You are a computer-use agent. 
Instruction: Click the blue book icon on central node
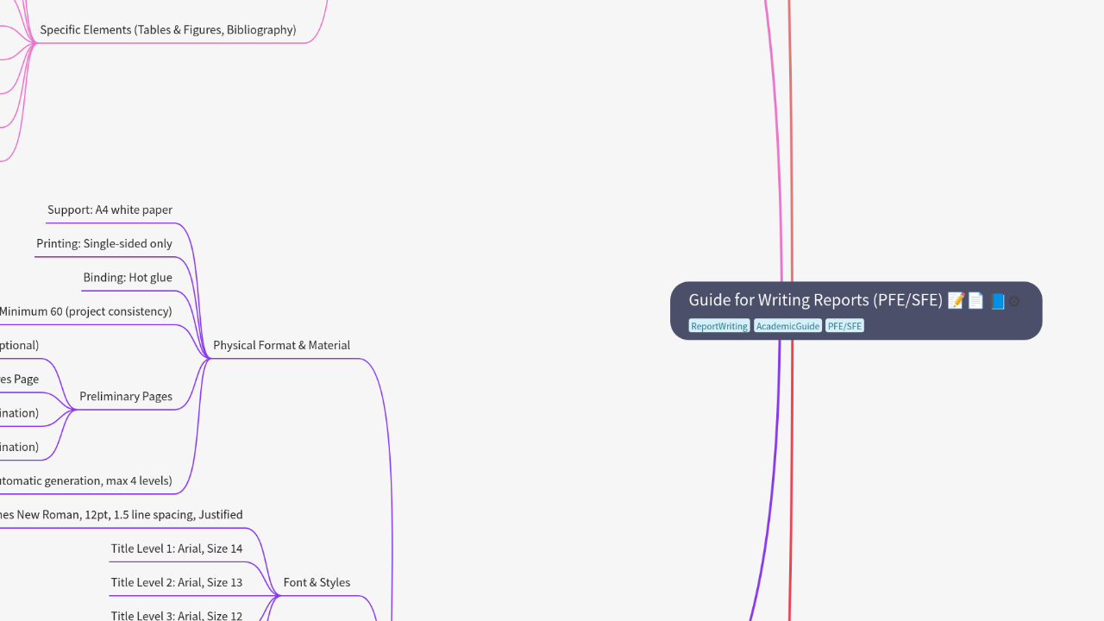point(998,301)
